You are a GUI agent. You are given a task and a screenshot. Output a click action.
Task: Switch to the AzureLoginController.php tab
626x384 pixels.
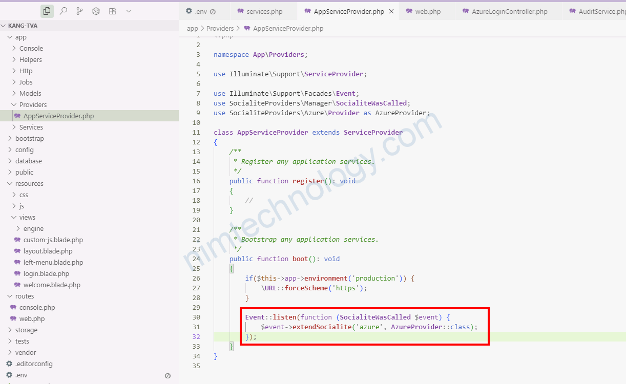pyautogui.click(x=509, y=11)
